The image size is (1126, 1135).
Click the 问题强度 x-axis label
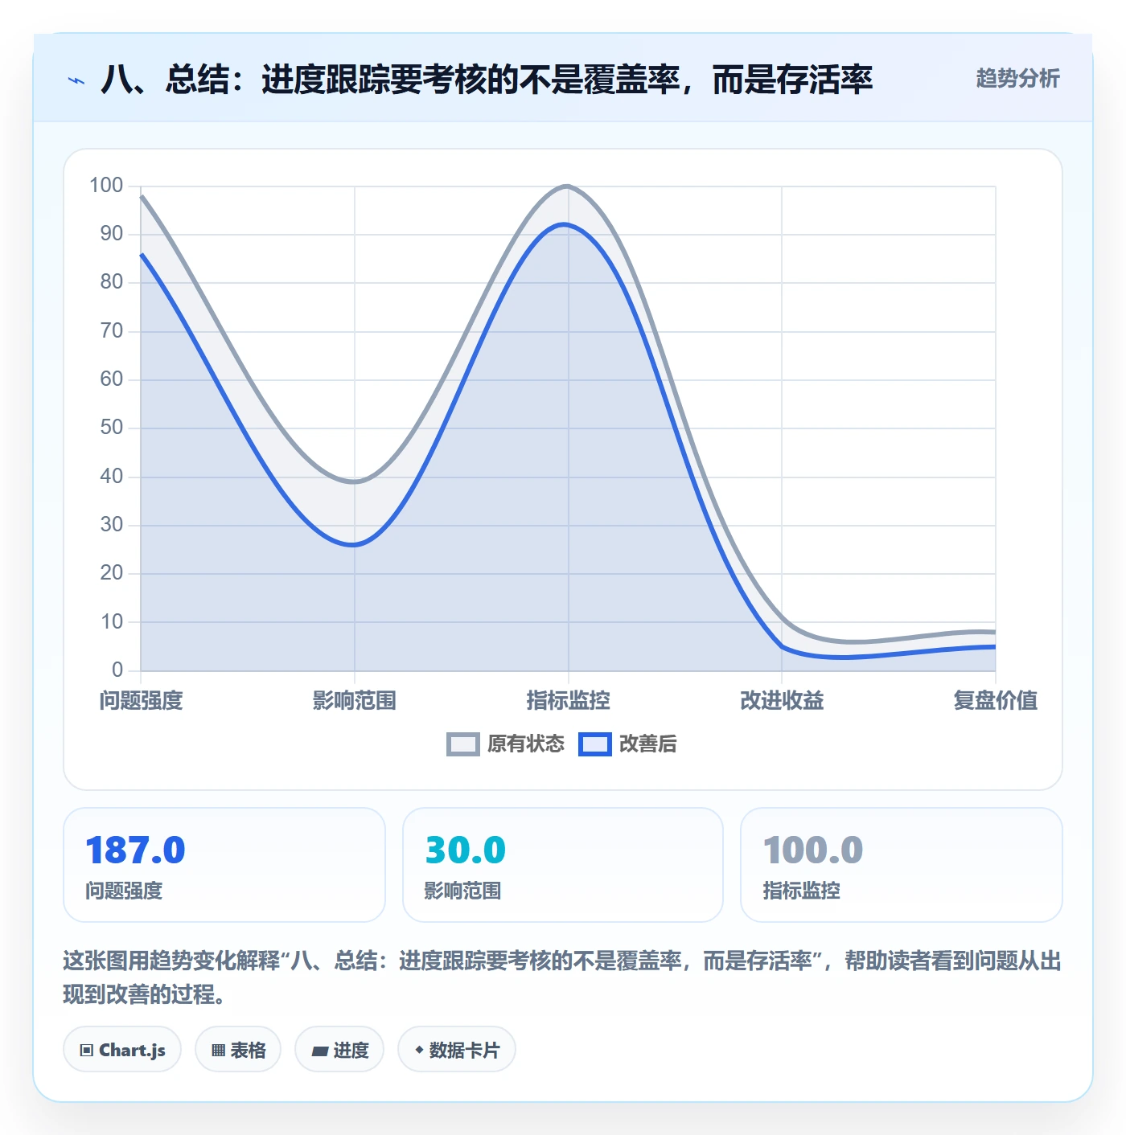coord(142,700)
